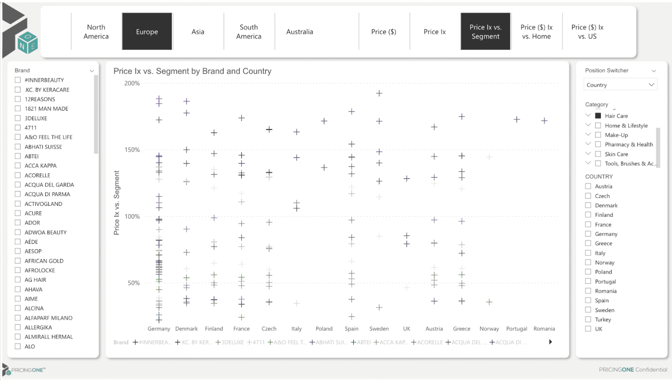672x383 pixels.
Task: Collapse the Brand slicer chevron
Action: click(x=92, y=71)
